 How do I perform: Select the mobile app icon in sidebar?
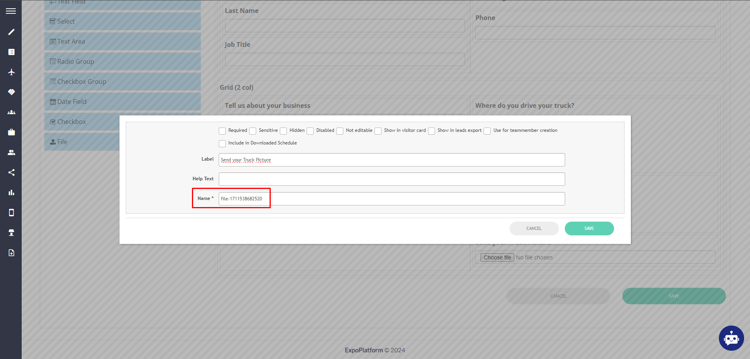[11, 213]
